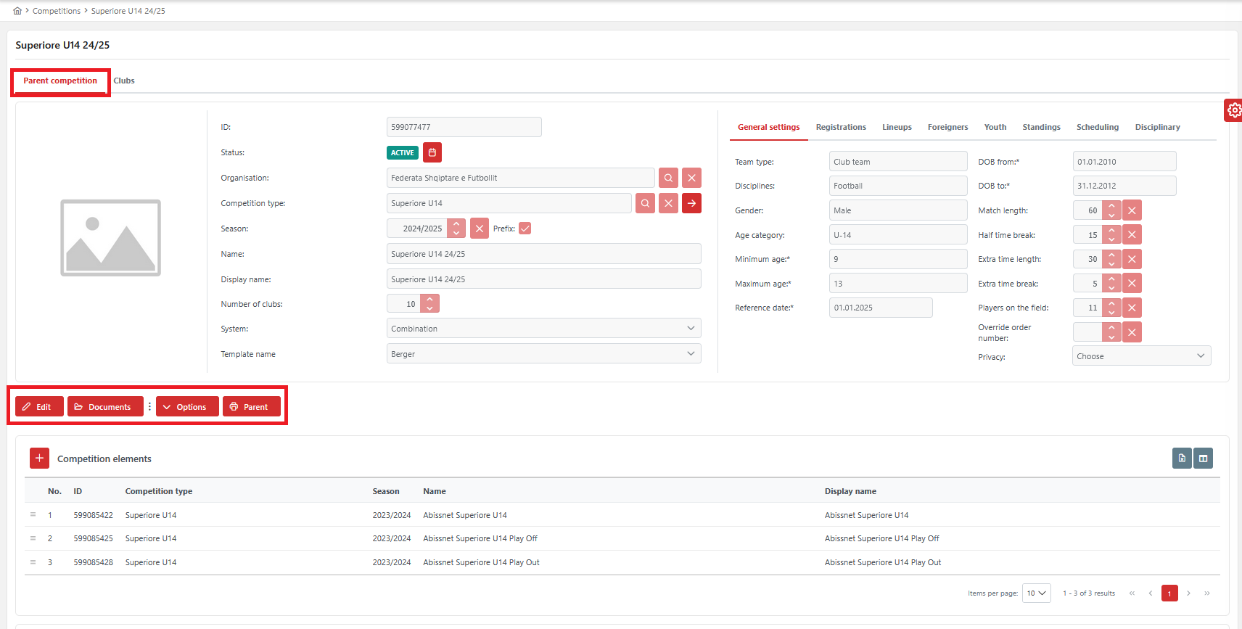Increase Number of clubs with up arrow

[429, 299]
